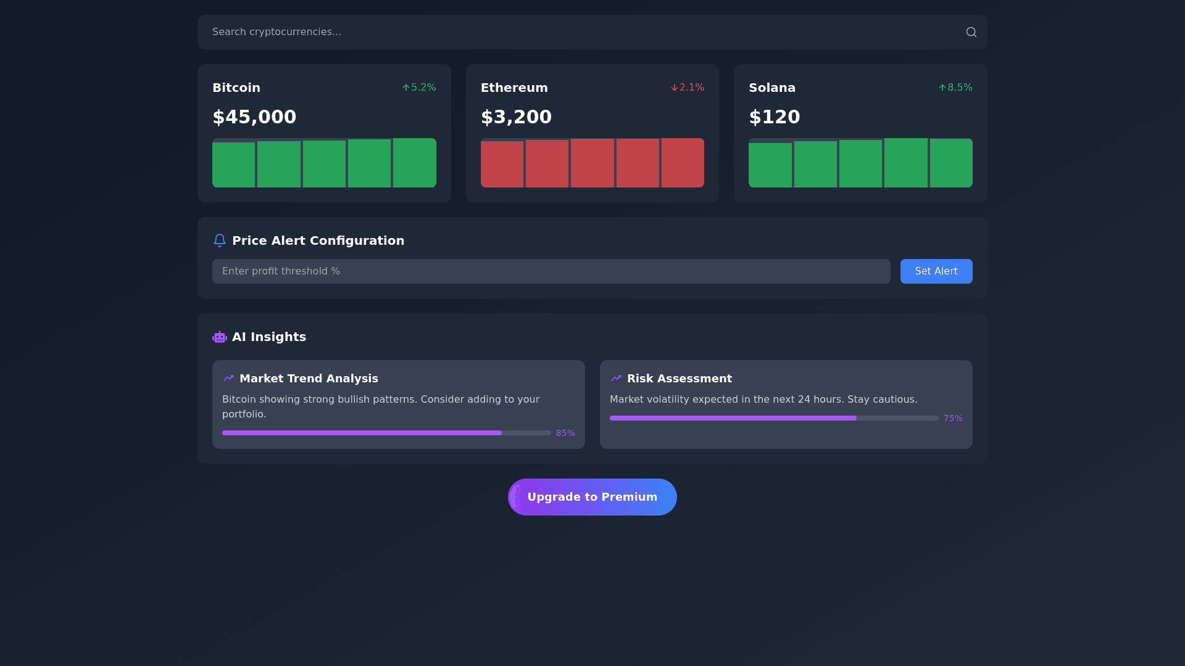Click the 85% Market Trend progress bar
The height and width of the screenshot is (666, 1185).
pos(386,433)
